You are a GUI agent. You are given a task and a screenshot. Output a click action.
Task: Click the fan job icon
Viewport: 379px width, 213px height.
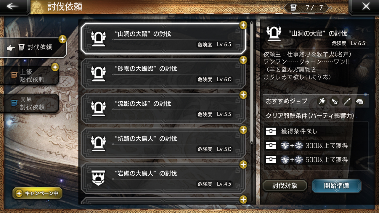click(x=360, y=101)
